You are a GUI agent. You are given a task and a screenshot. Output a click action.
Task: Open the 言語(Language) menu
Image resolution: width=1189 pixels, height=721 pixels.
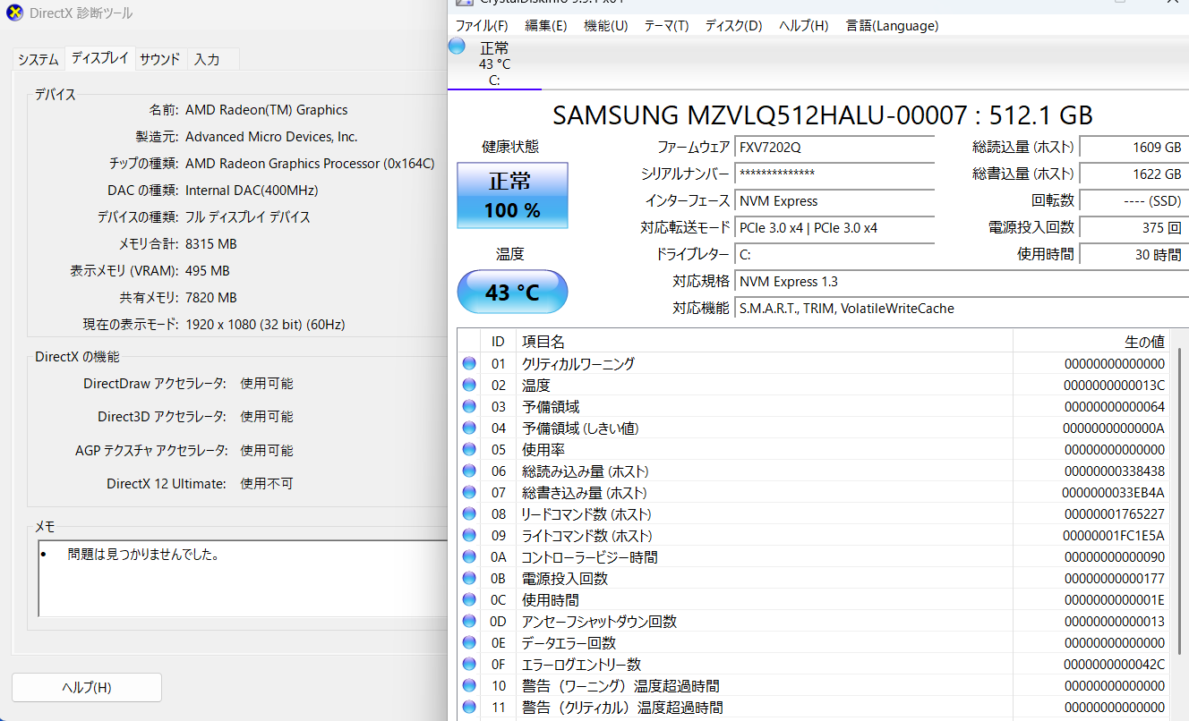(x=892, y=26)
